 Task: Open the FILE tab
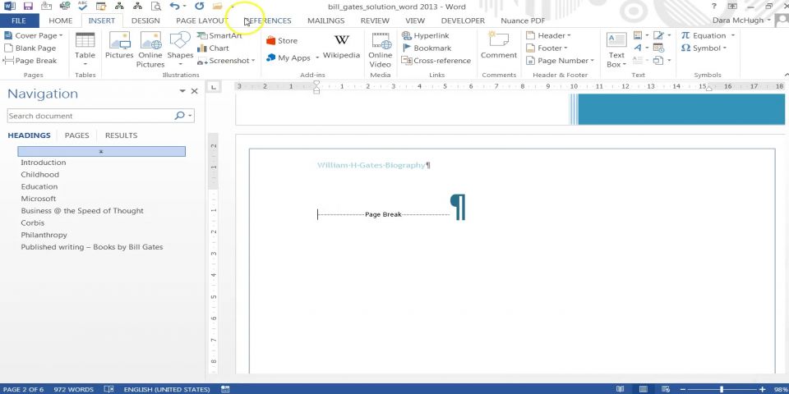pyautogui.click(x=19, y=21)
